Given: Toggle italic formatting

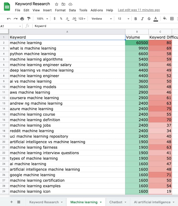Looking at the screenshot, I should 142,19.
